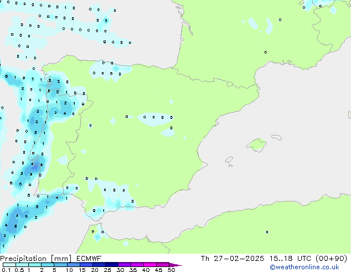The width and height of the screenshot is (351, 272).
Task: Click the 'Precipitation [mm]' title label
Action: click(x=33, y=258)
